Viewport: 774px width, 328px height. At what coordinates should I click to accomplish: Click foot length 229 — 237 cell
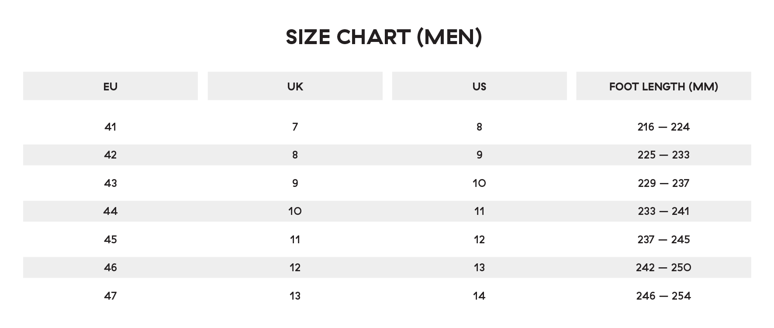click(663, 183)
